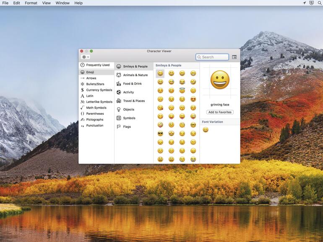This screenshot has height=242, width=323.
Task: Select the Arrows category
Action: tap(96, 78)
